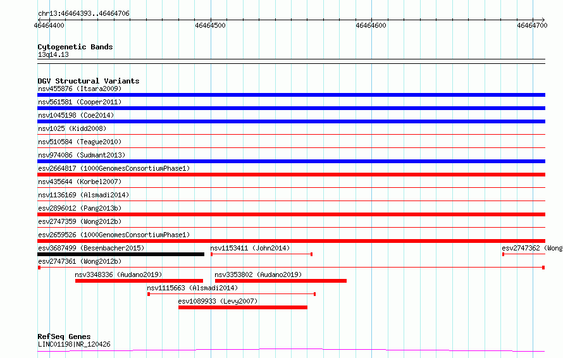Click the black bar of esv3687499
The image size is (563, 358).
121,254
